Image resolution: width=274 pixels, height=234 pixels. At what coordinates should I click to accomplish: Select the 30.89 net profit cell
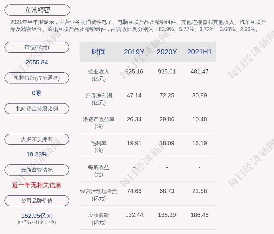tap(199, 95)
